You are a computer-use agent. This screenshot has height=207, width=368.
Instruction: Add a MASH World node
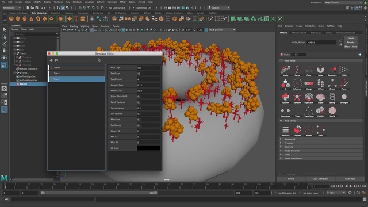pyautogui.click(x=332, y=112)
